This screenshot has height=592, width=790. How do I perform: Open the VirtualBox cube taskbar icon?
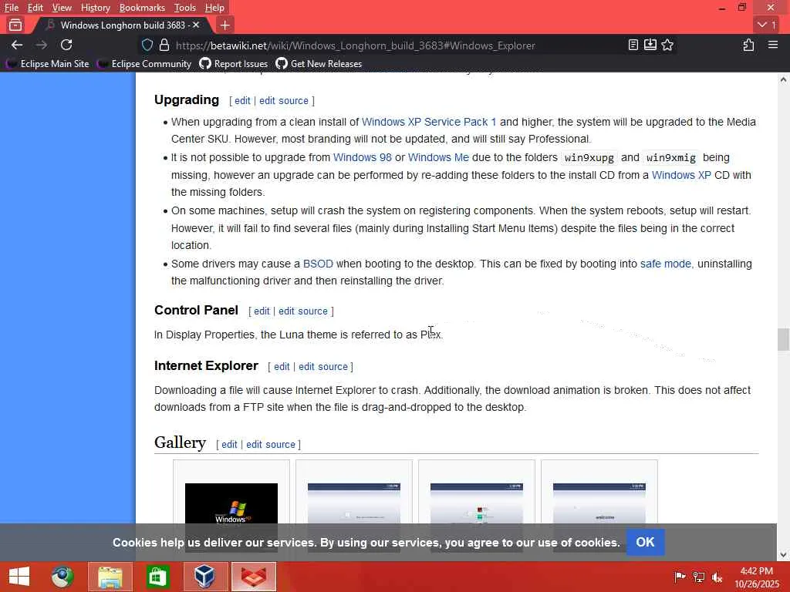(205, 577)
